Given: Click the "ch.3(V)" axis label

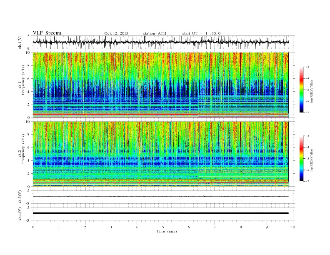Looking at the screenshot, I should point(20,197).
